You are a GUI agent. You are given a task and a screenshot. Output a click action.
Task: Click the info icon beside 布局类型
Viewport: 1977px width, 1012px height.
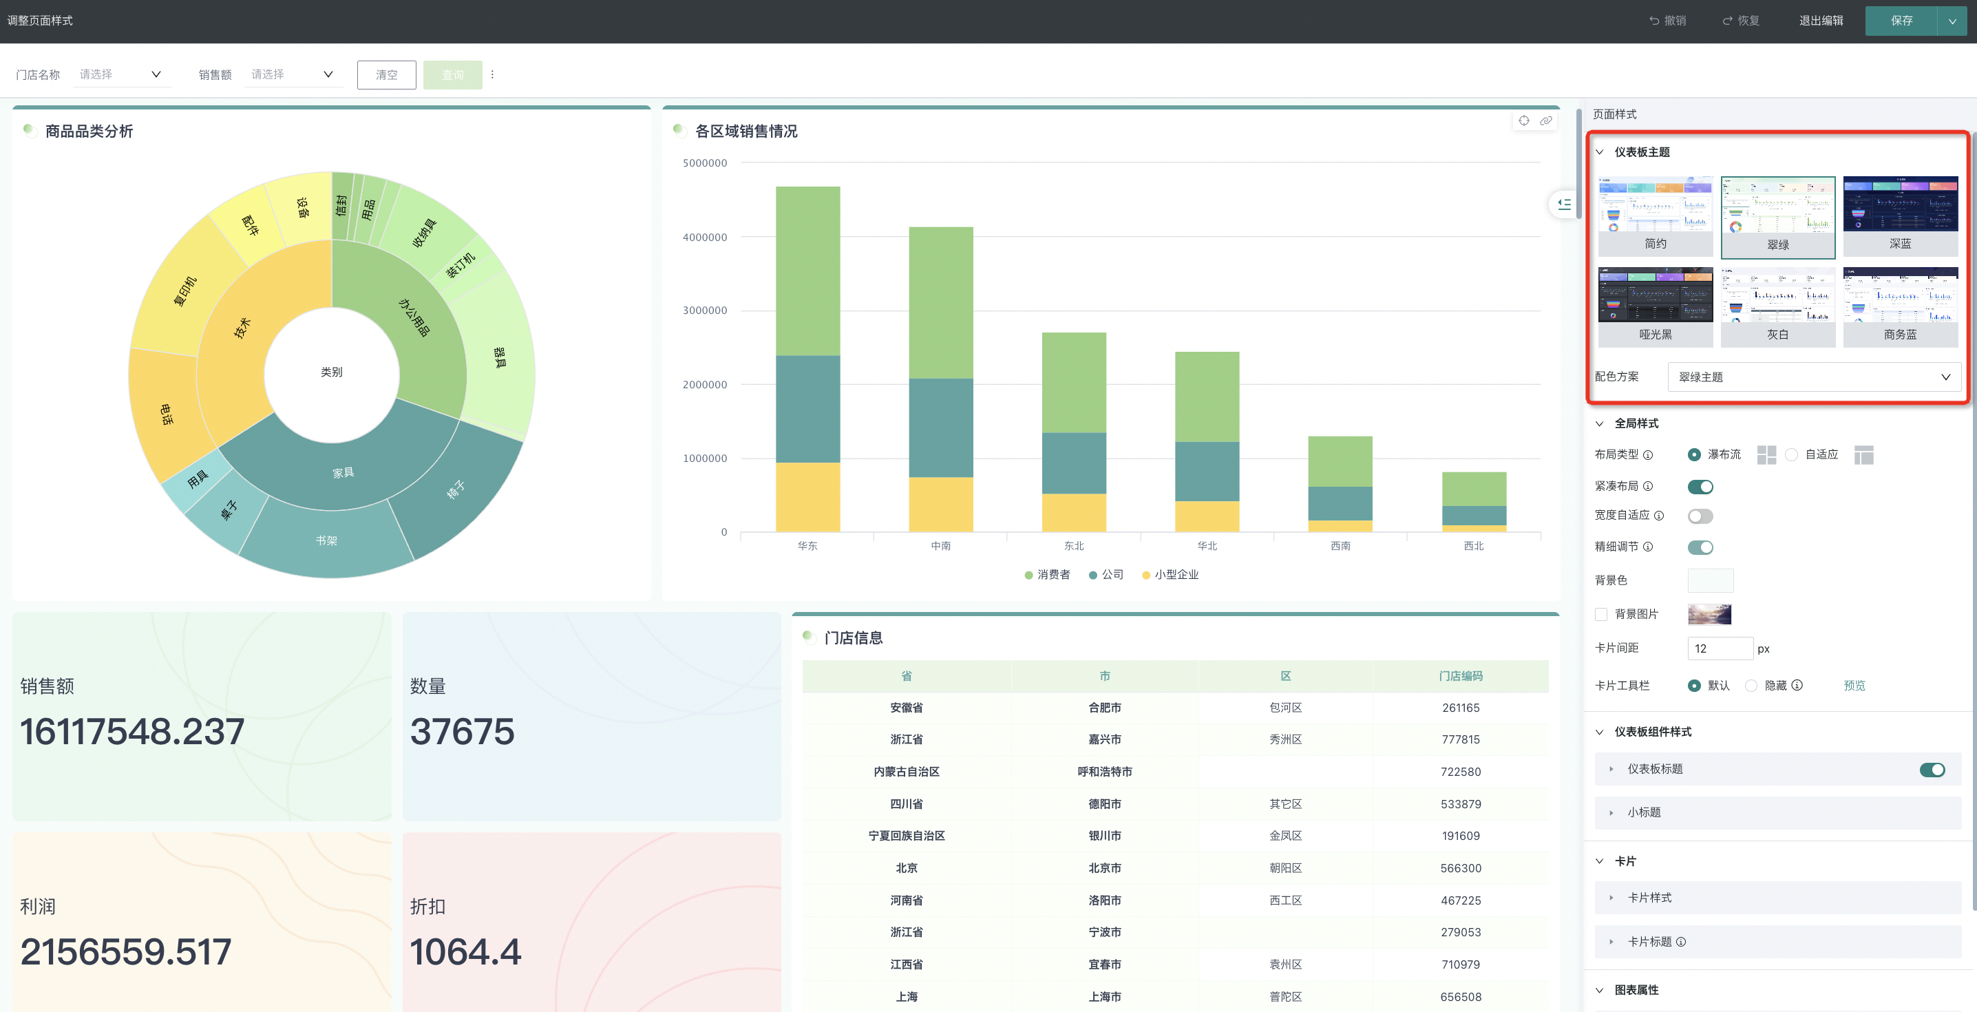(1648, 454)
